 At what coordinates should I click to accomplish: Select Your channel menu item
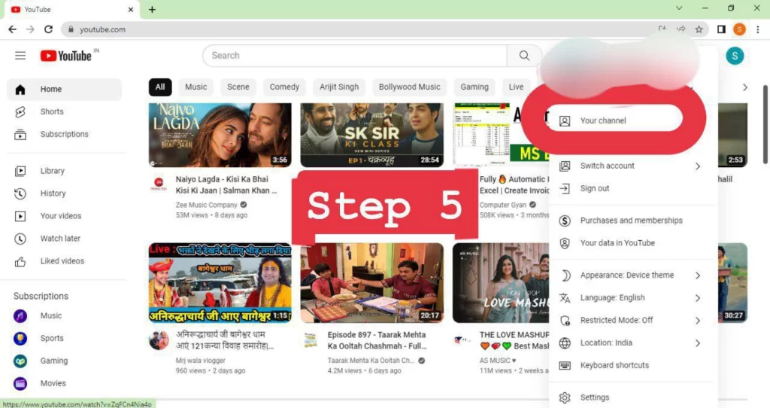pyautogui.click(x=615, y=120)
